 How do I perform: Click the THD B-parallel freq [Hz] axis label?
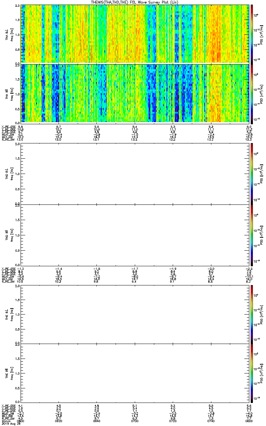12,235
